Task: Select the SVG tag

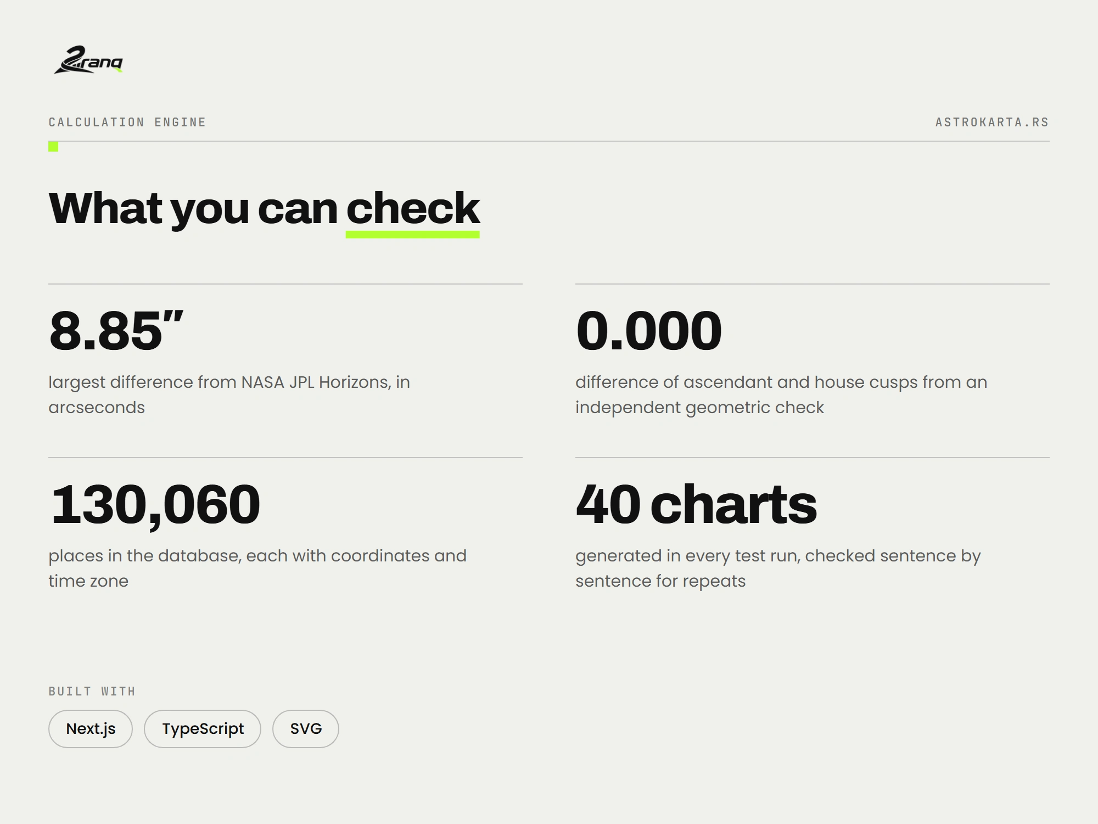Action: (x=306, y=728)
